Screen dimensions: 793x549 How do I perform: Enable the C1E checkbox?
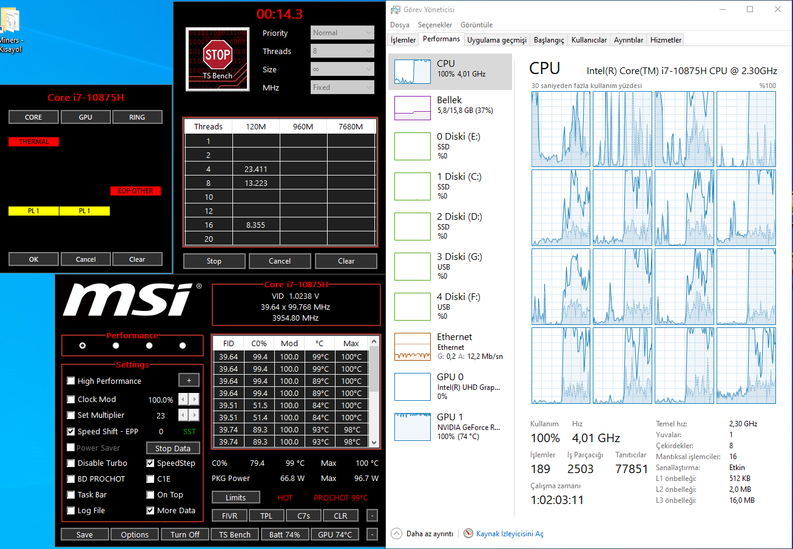point(150,479)
